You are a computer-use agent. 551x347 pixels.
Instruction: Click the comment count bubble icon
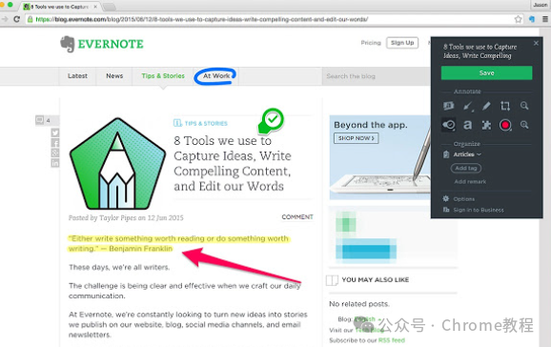40,120
